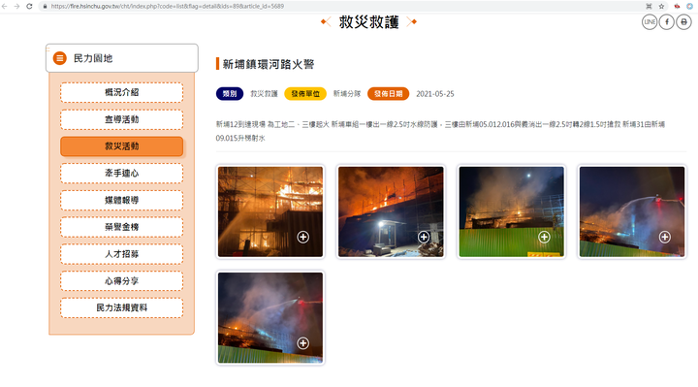Image resolution: width=698 pixels, height=387 pixels.
Task: Enlarge fifth photo with plus icon
Action: [x=303, y=343]
